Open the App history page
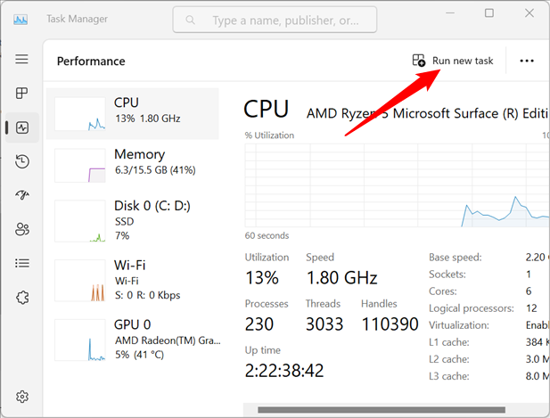Screen dimensions: 550x418 [22, 161]
